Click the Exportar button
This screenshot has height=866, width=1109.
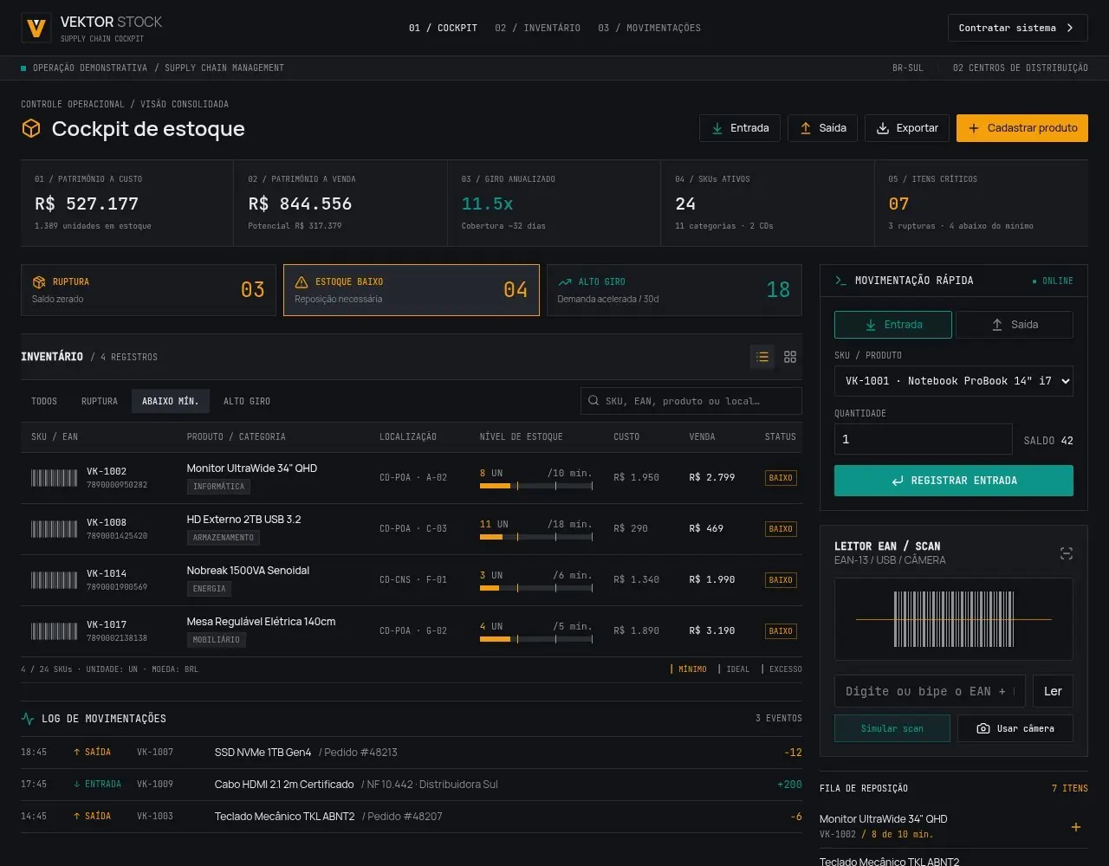pos(907,128)
